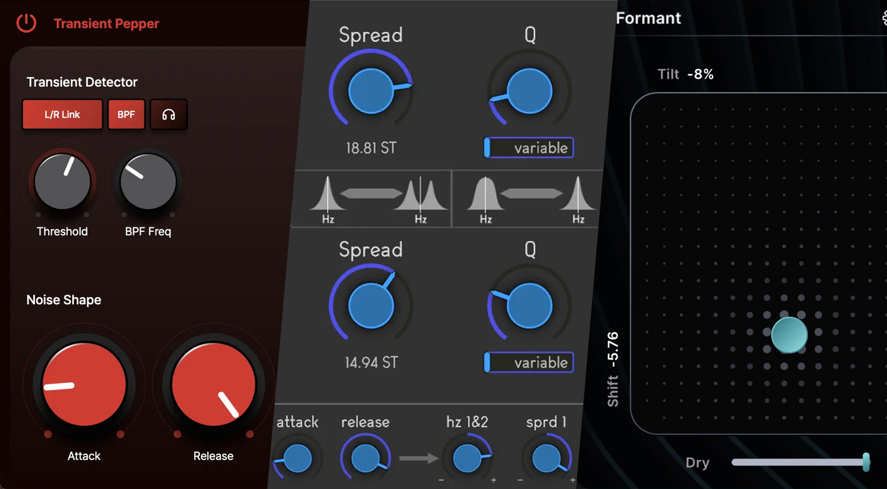The height and width of the screenshot is (489, 887).
Task: Click the Dry slider handle
Action: coord(866,462)
